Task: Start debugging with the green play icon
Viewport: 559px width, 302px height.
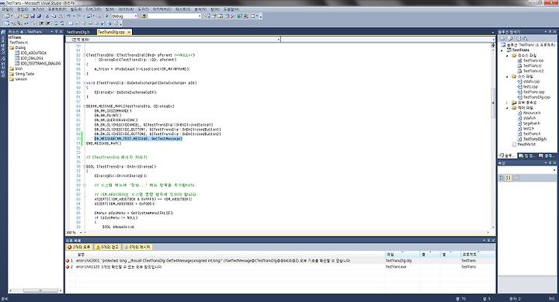Action: [107, 16]
